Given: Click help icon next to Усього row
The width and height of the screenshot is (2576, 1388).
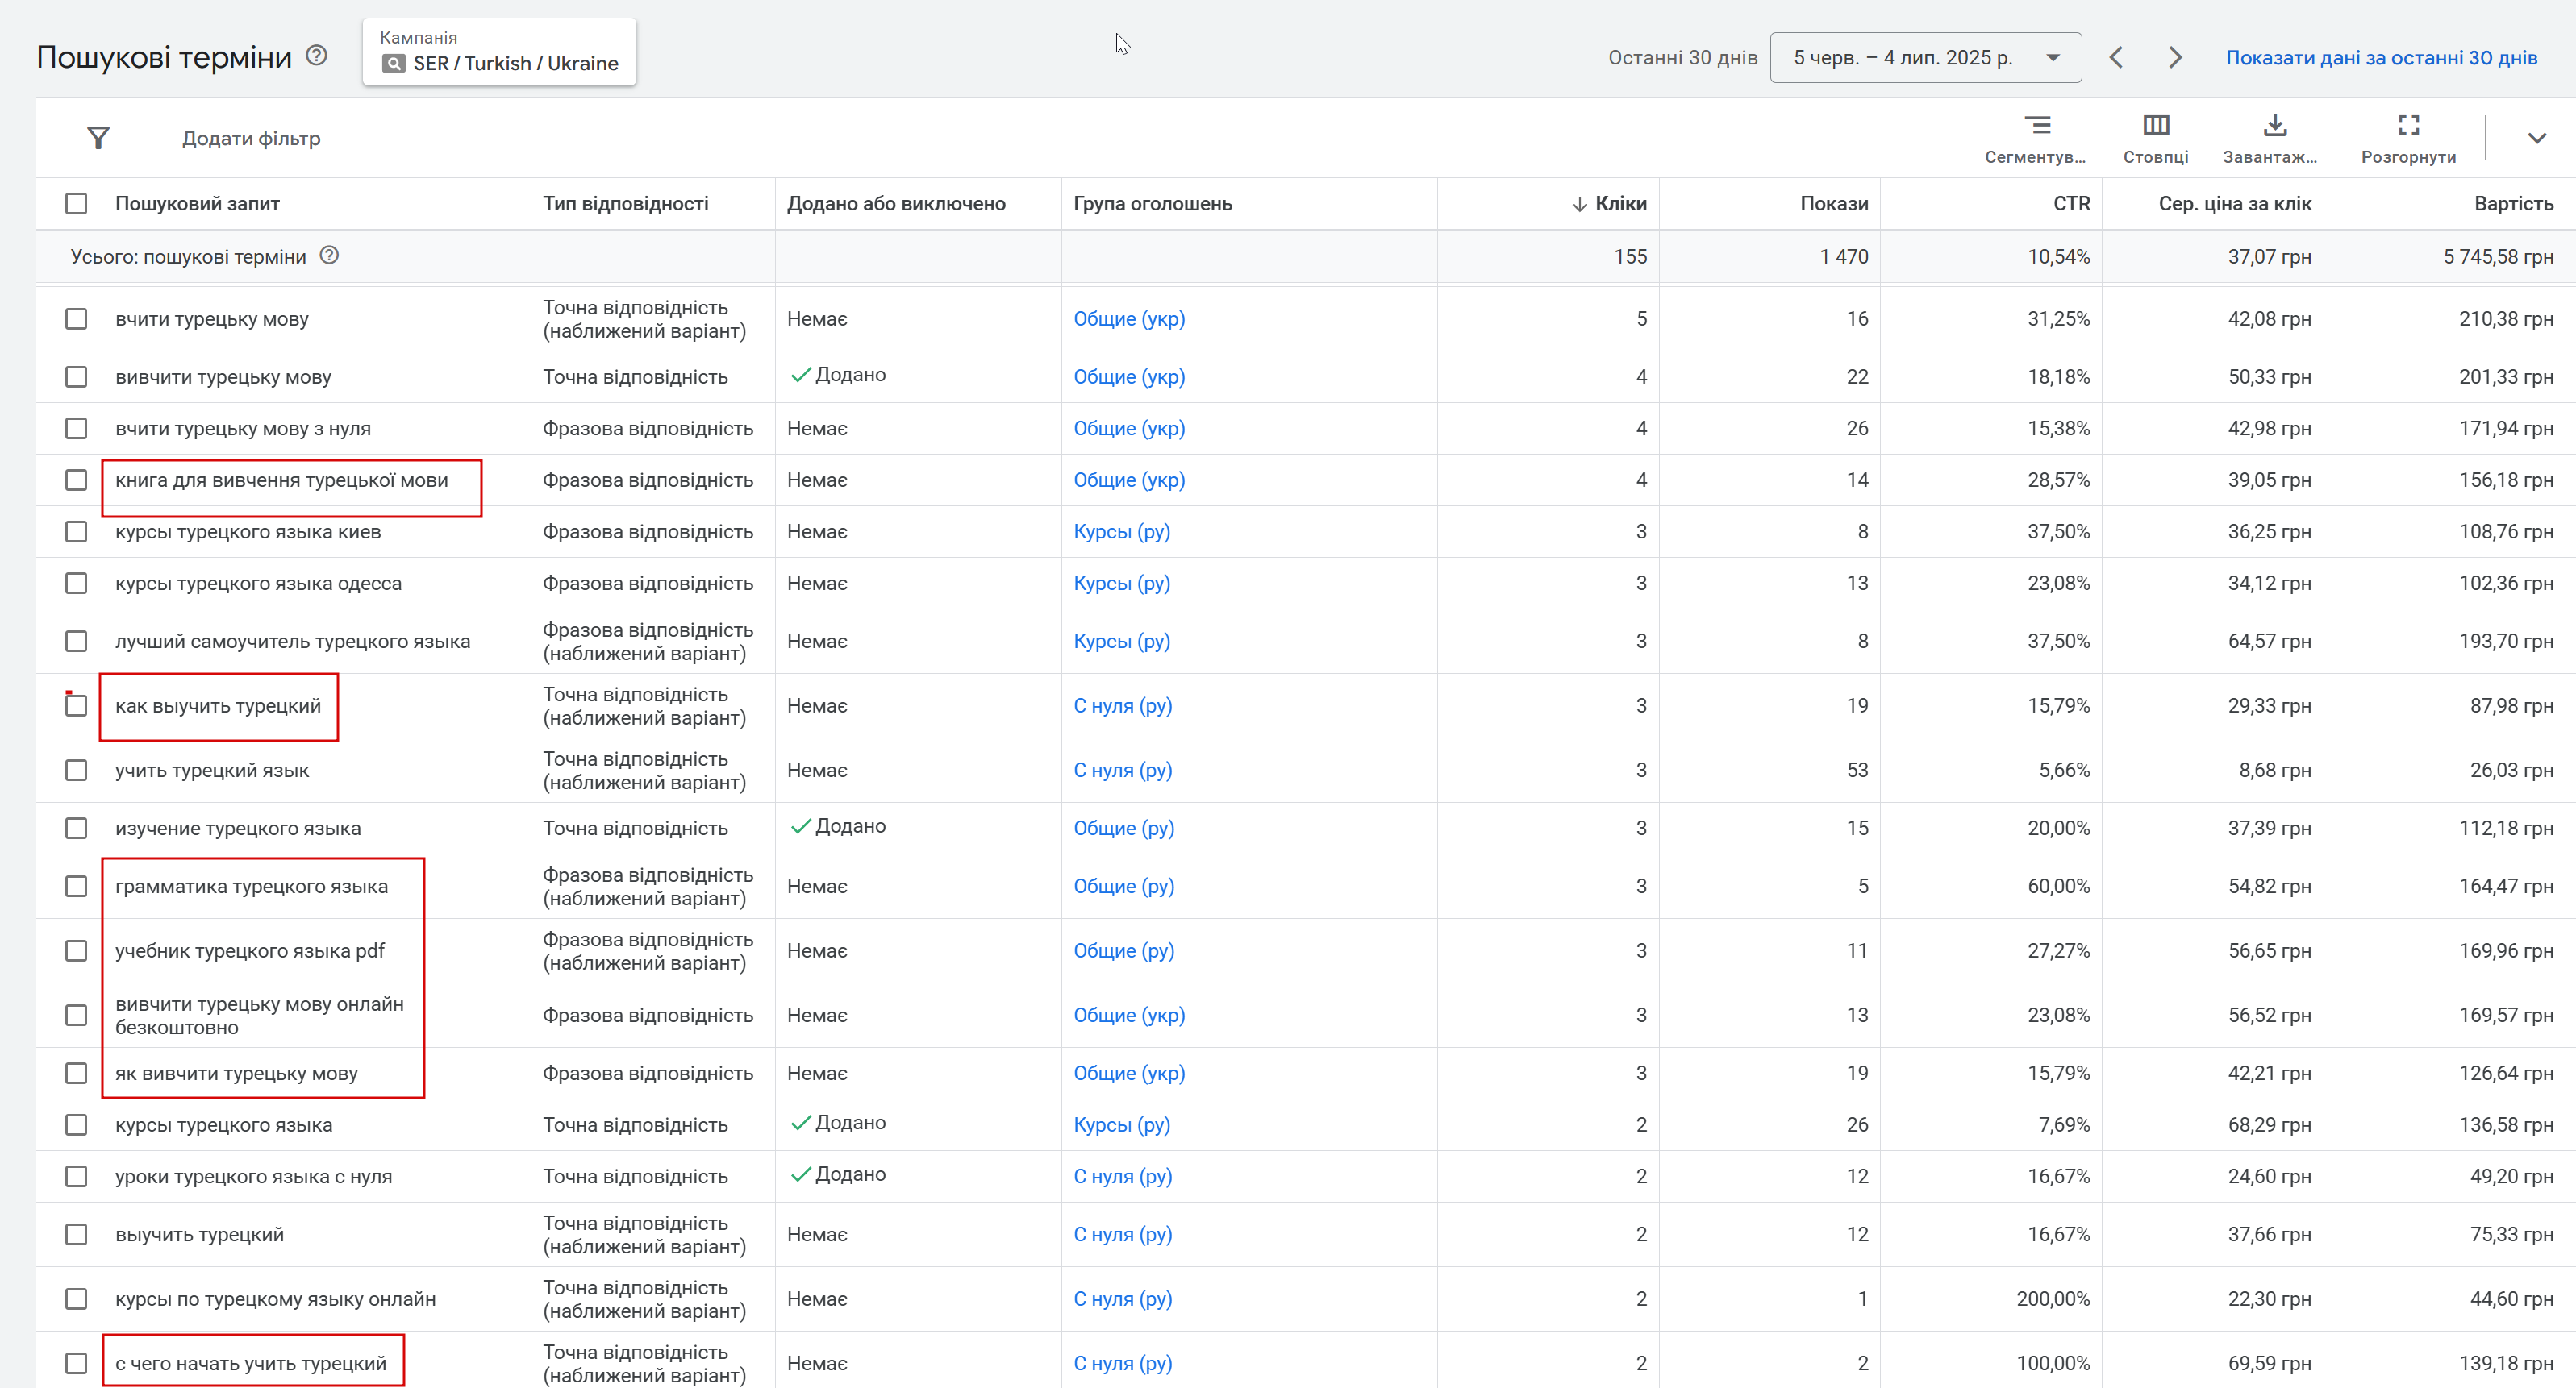Looking at the screenshot, I should (329, 256).
